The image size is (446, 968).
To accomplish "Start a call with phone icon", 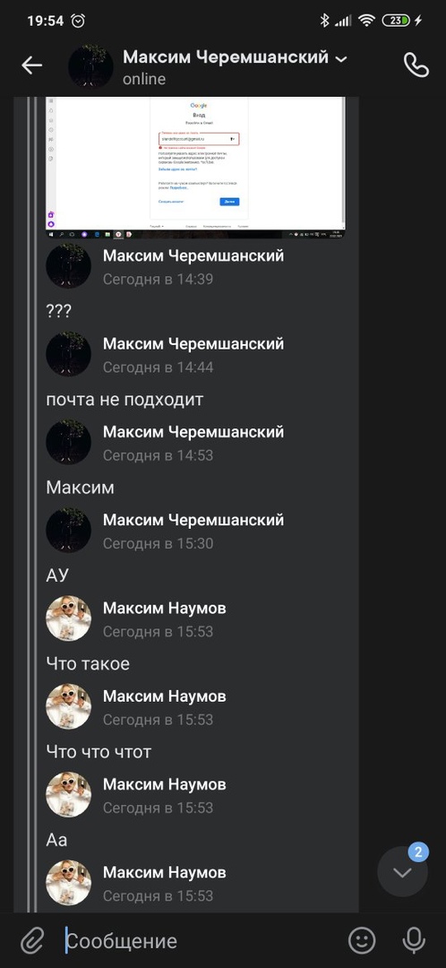I will [416, 65].
